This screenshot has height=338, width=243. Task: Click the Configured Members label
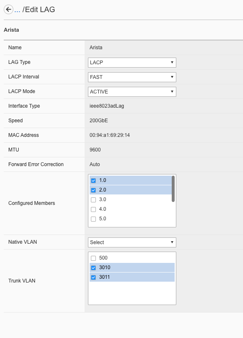pyautogui.click(x=32, y=203)
